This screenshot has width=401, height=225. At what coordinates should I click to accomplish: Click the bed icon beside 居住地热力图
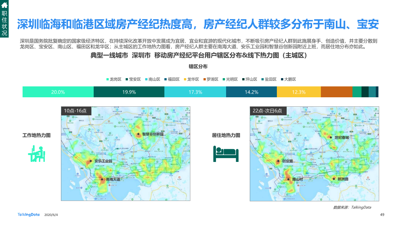(x=226, y=154)
